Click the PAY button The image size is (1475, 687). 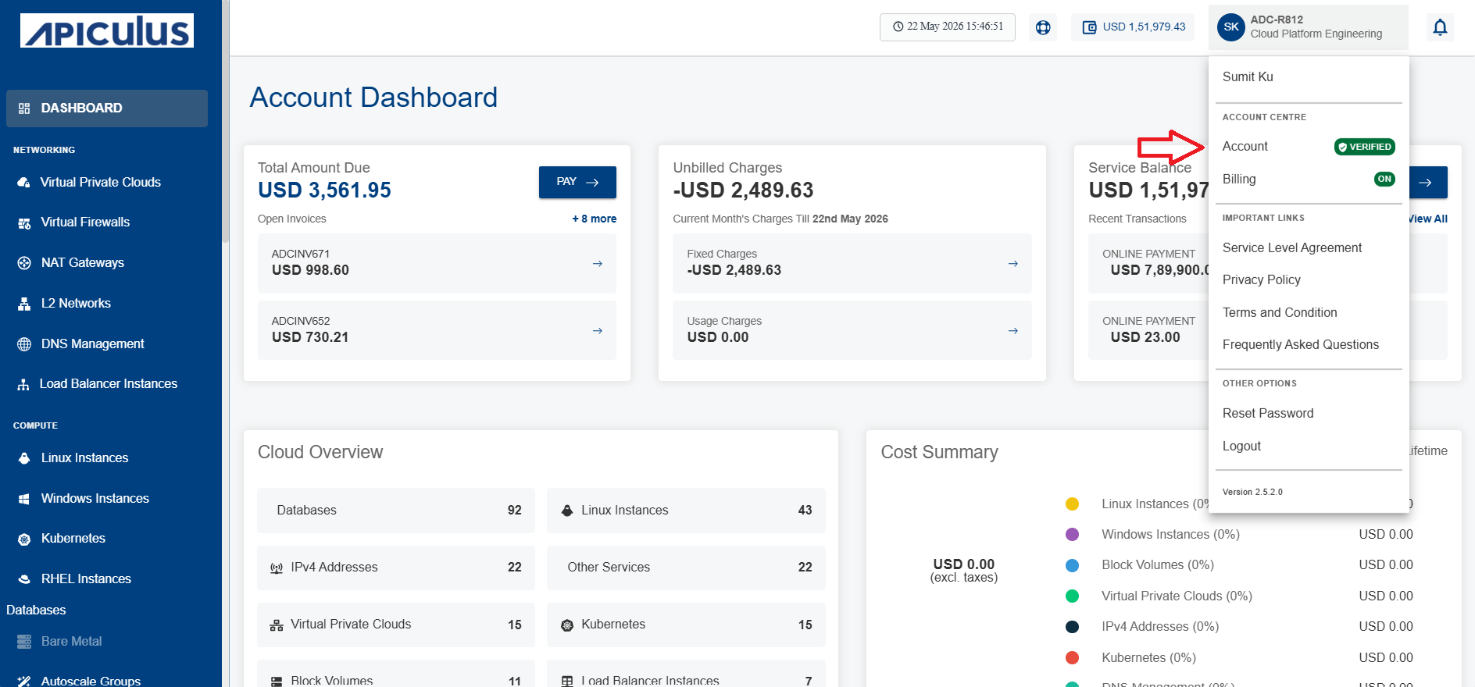[x=577, y=182]
